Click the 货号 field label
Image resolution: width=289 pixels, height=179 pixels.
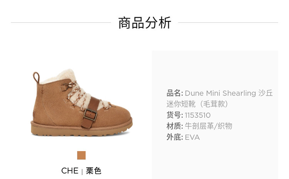175,115
